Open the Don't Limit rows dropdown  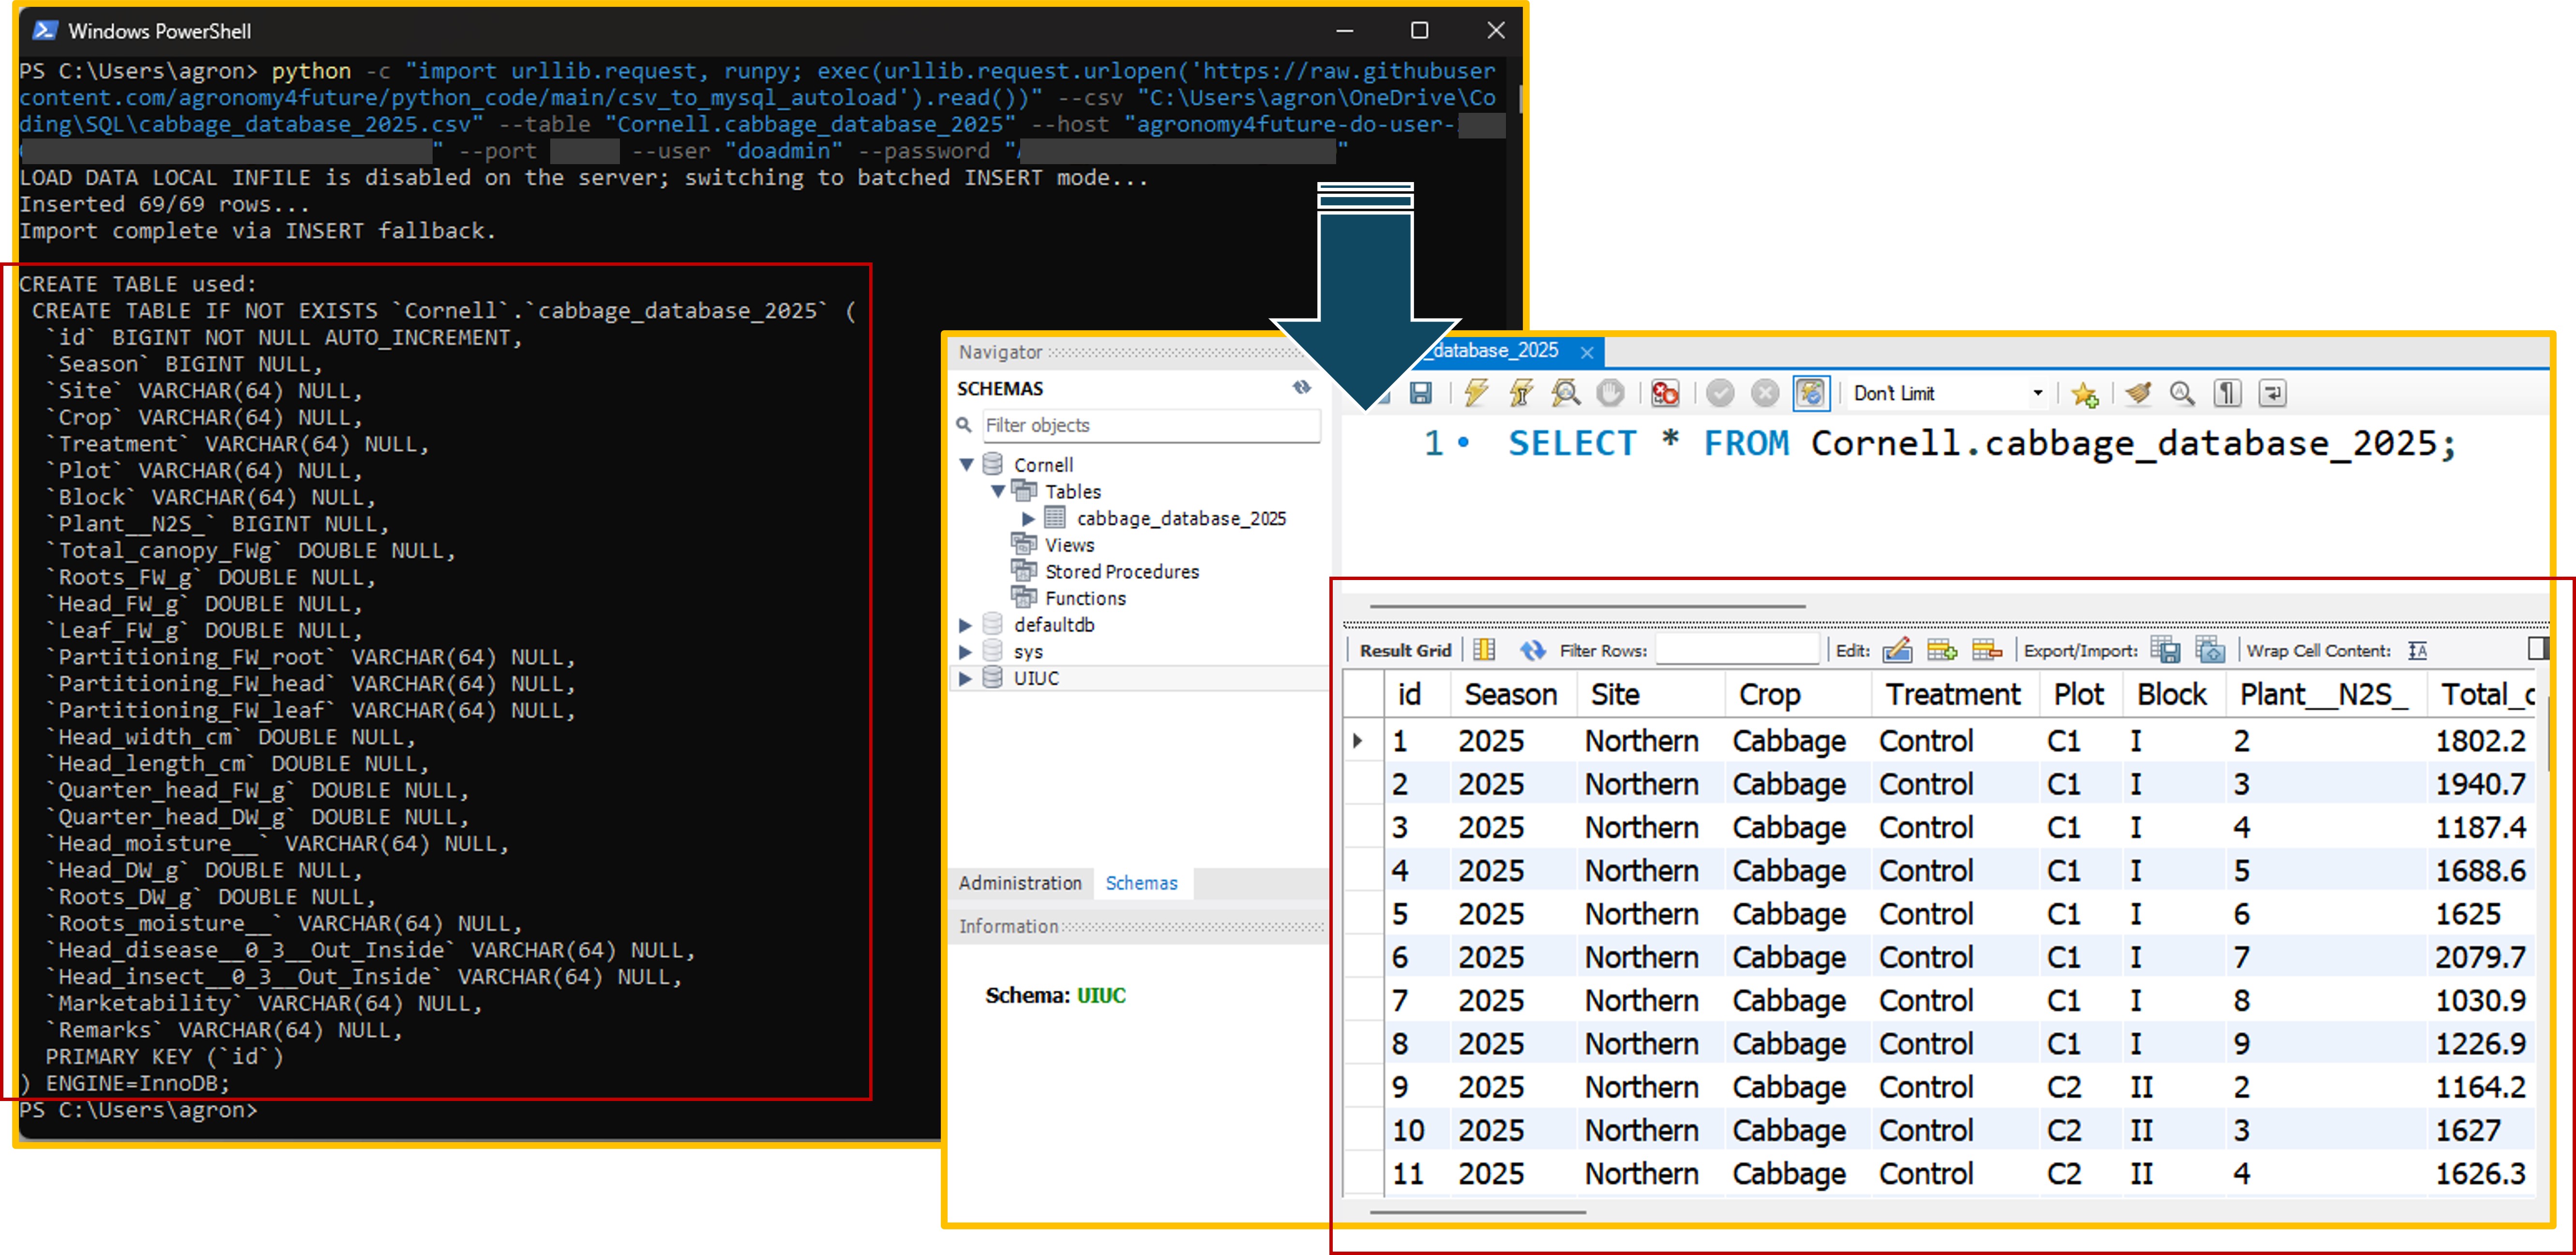click(2037, 393)
